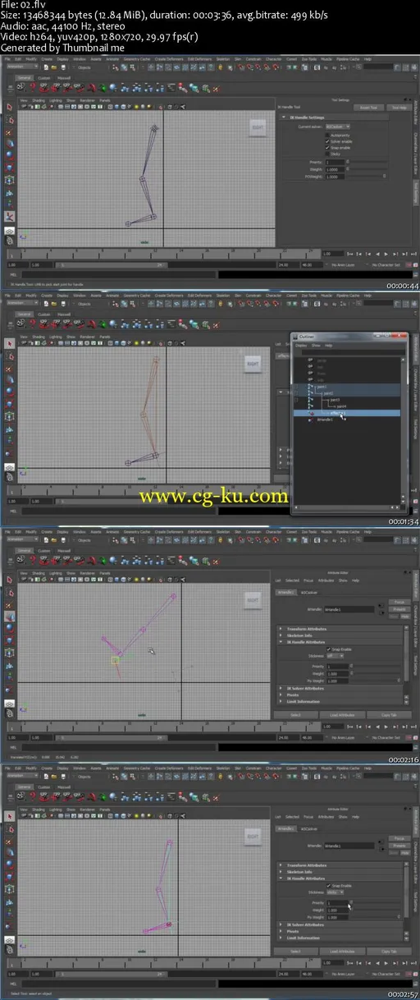The width and height of the screenshot is (420, 1000).
Task: Click the Tool Help button in Tool Settings
Action: 399,108
